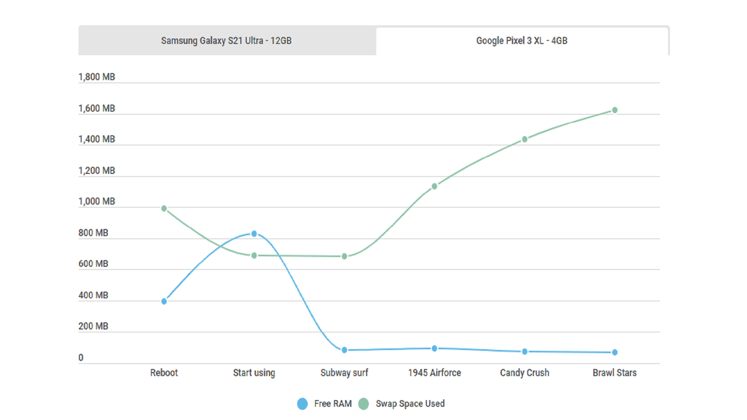Click Free RAM point at 1945 Airforce

coord(435,348)
